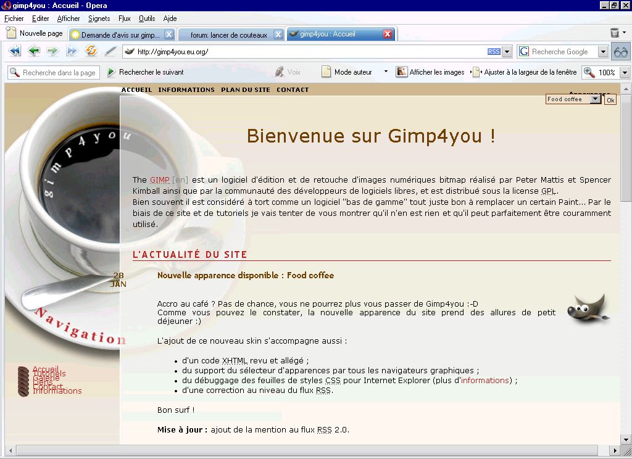Click the Google G search engine icon
Image resolution: width=632 pixels, height=459 pixels.
tap(523, 52)
